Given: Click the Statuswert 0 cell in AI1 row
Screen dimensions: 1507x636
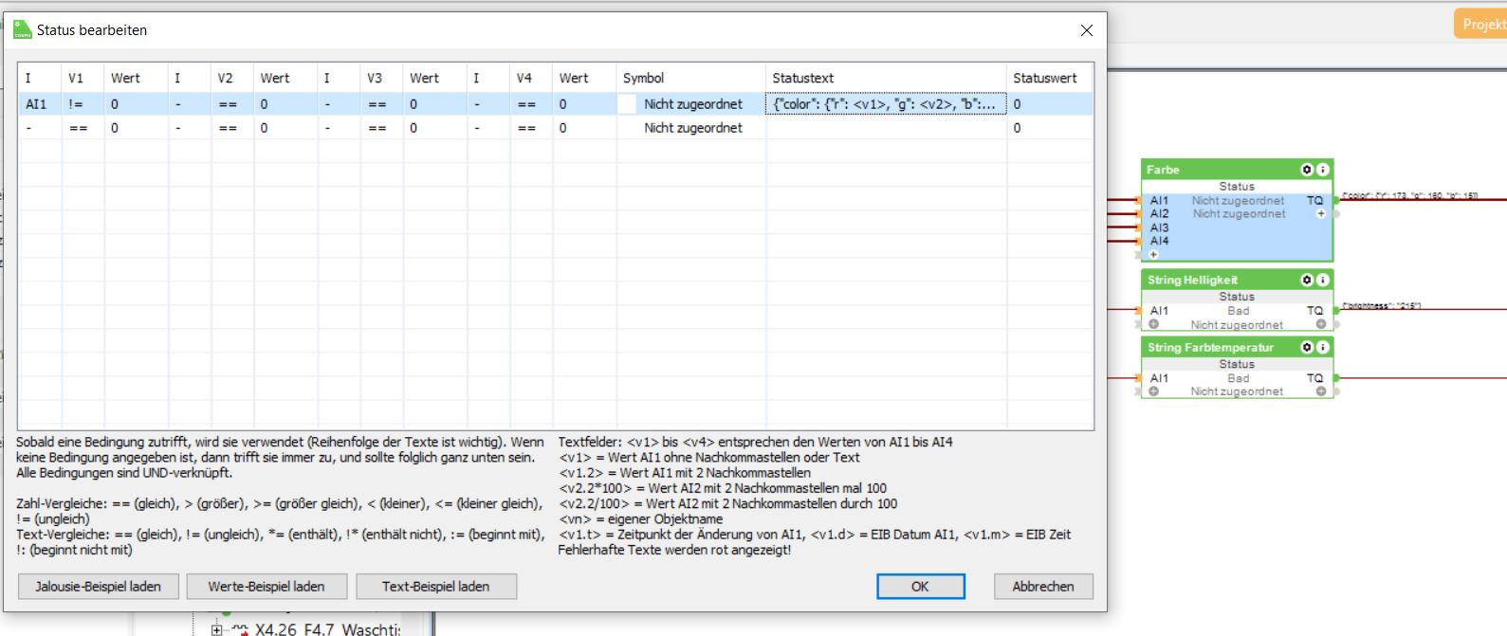Looking at the screenshot, I should click(x=1050, y=104).
